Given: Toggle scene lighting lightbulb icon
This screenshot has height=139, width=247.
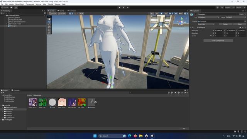Looking at the screenshot, I should (x=161, y=14).
